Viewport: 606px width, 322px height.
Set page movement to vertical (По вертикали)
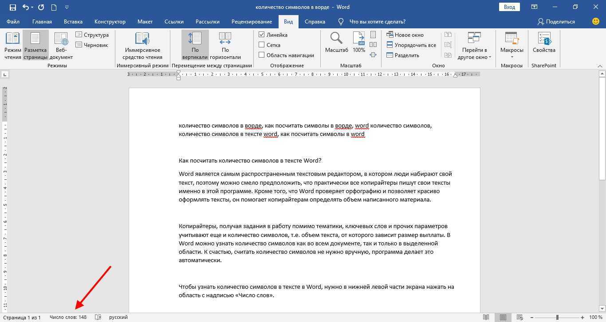click(195, 46)
